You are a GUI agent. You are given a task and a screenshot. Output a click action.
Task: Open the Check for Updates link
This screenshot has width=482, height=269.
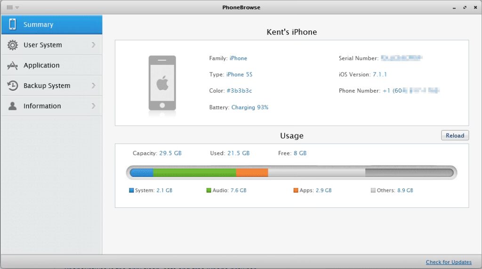[x=449, y=262]
